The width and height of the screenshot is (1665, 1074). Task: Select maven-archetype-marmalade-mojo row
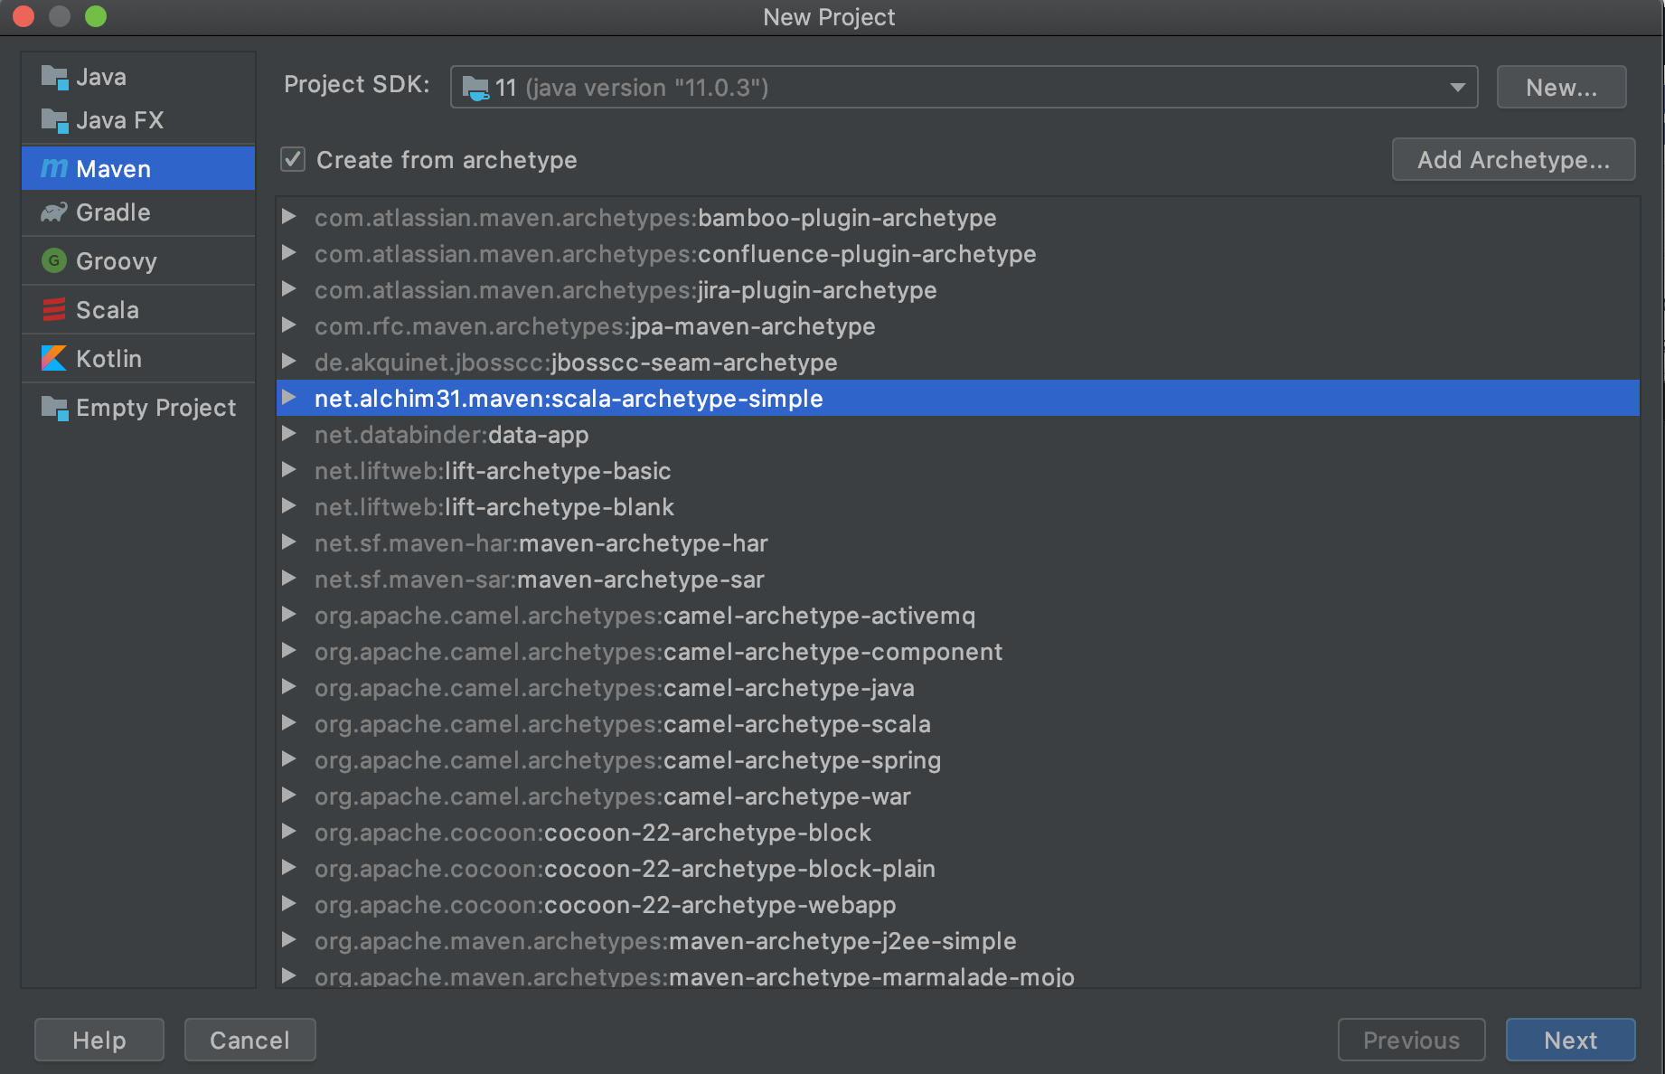tap(957, 974)
